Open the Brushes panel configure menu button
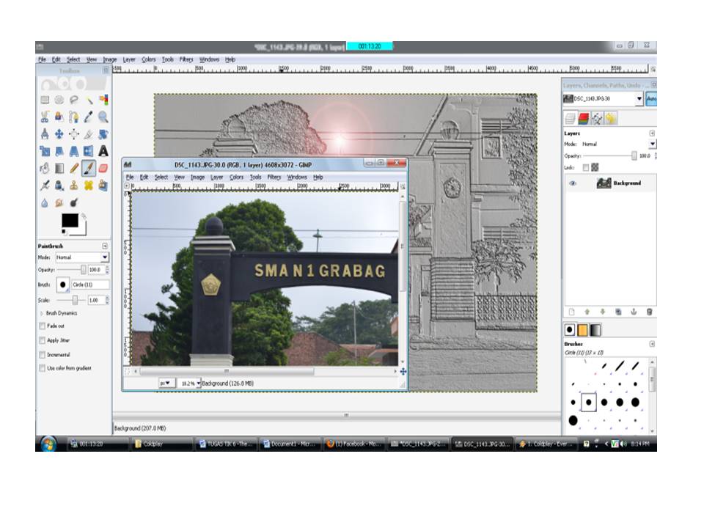Viewport: 704px width, 528px height. 652,344
